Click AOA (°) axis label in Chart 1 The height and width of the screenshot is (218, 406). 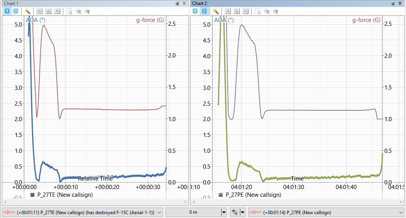point(36,20)
